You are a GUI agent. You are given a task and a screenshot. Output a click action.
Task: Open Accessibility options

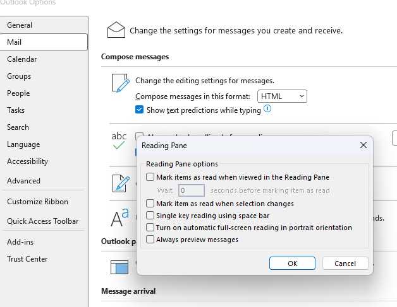[44, 161]
